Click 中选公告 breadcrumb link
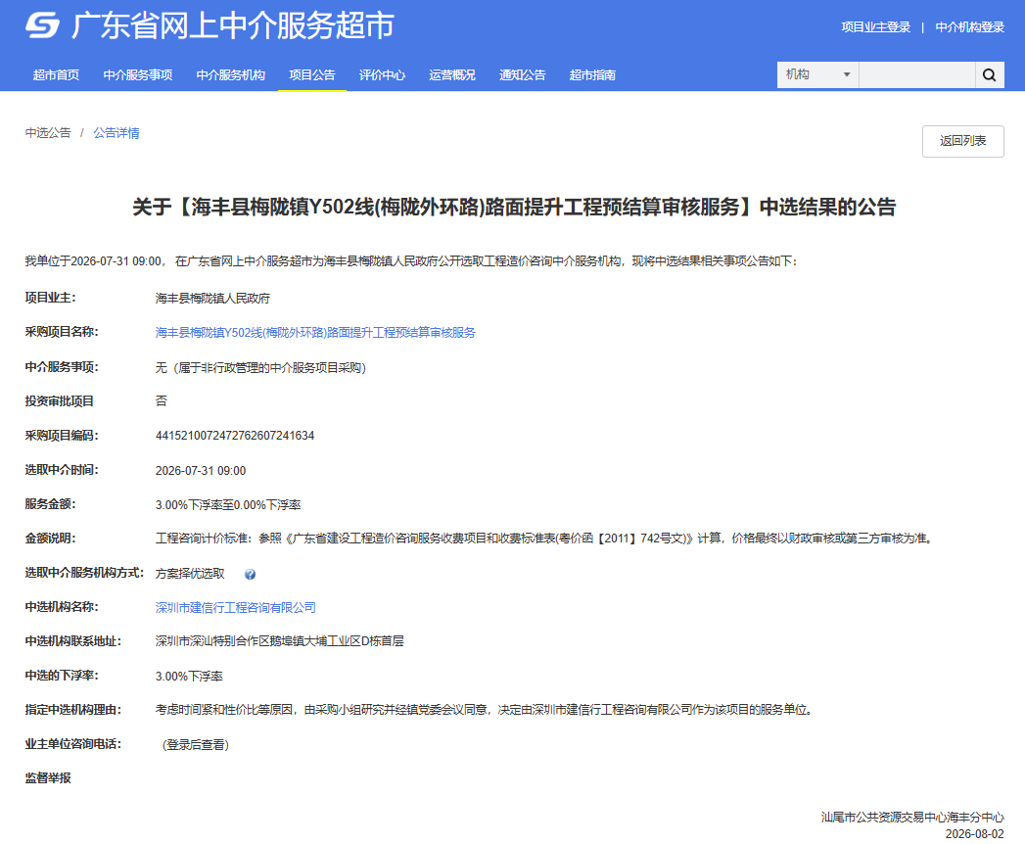 (x=48, y=133)
